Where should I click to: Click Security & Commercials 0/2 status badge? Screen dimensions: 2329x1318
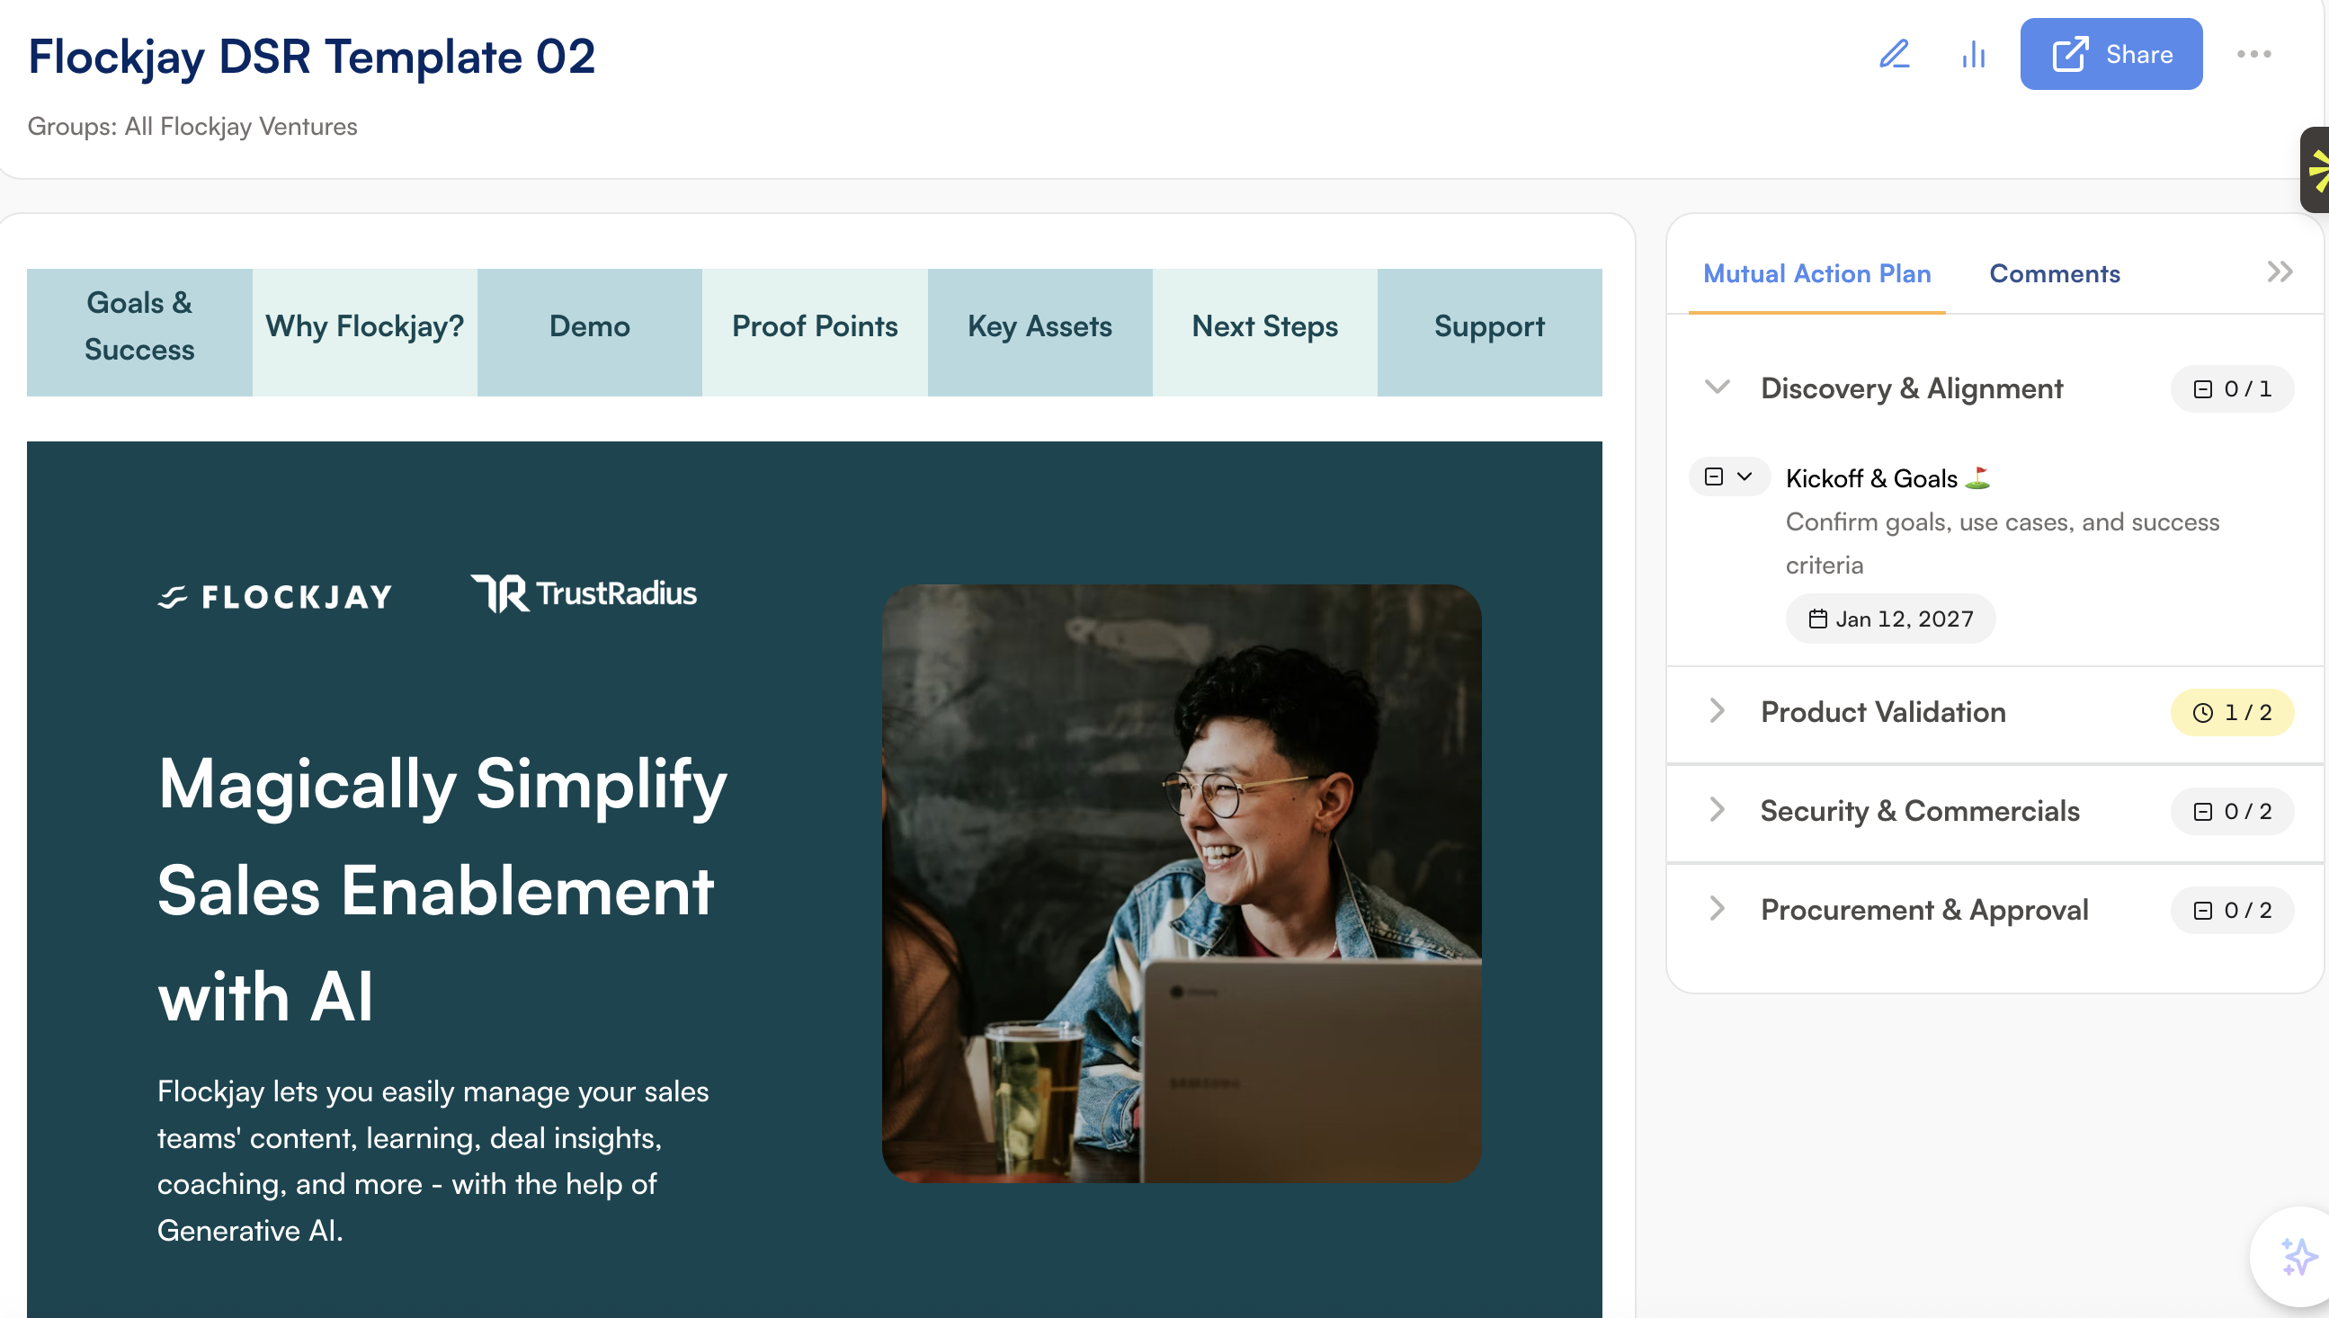2231,812
